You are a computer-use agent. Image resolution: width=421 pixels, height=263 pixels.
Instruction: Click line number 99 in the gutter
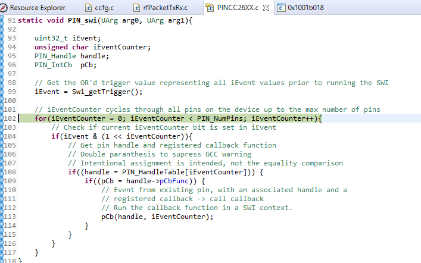click(11, 92)
